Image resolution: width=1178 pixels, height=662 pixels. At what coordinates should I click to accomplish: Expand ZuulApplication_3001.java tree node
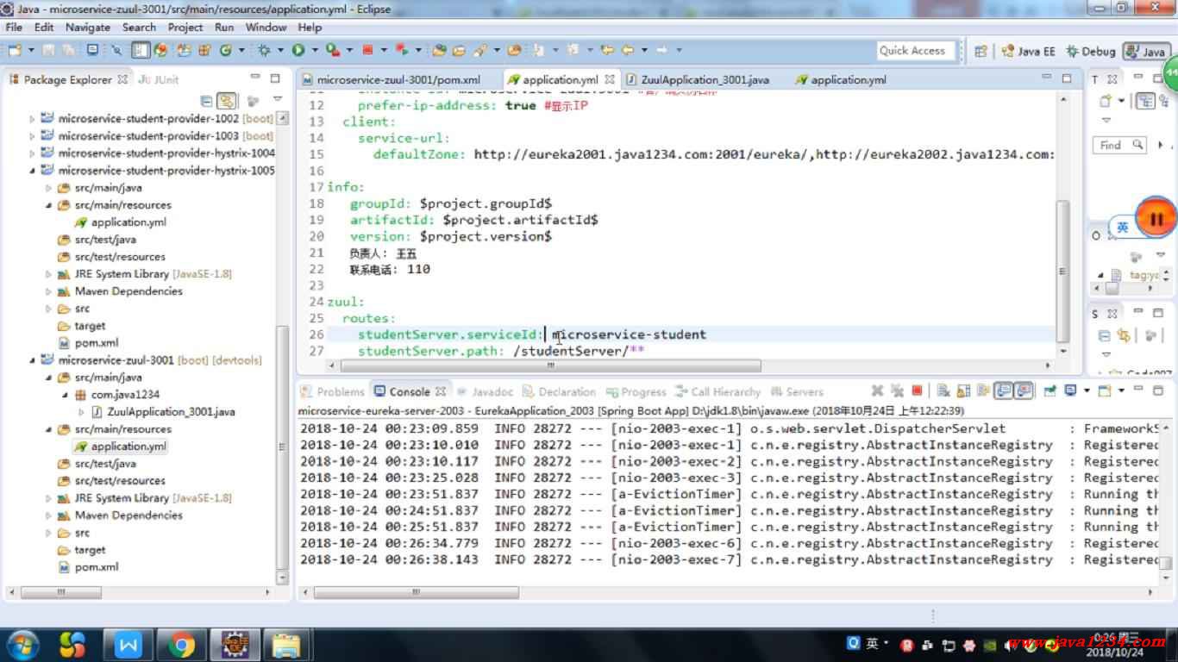83,412
